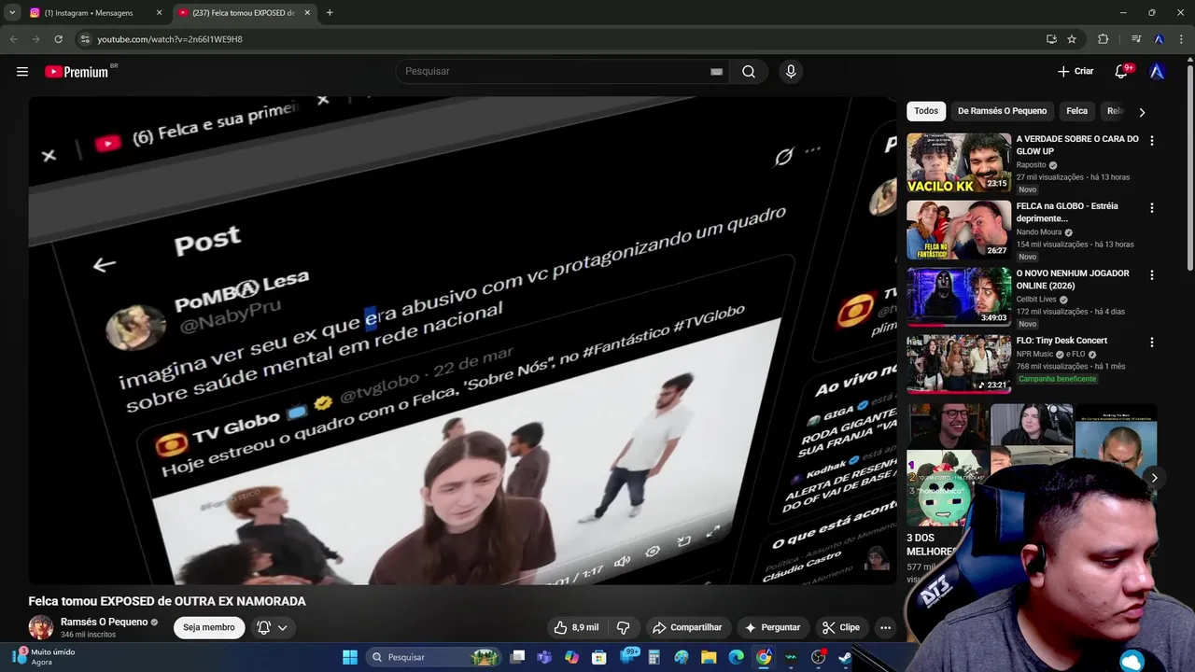The image size is (1195, 672).
Task: Click Windows taskbar Pesquisar search box
Action: coord(435,657)
